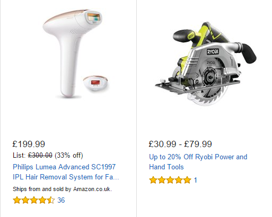
Task: Click the '(33% off)' discount text
Action: (69, 156)
